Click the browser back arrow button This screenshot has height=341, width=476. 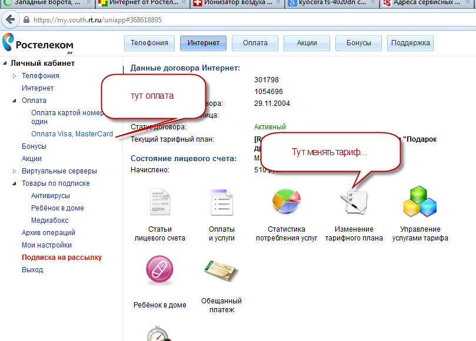[x=11, y=20]
